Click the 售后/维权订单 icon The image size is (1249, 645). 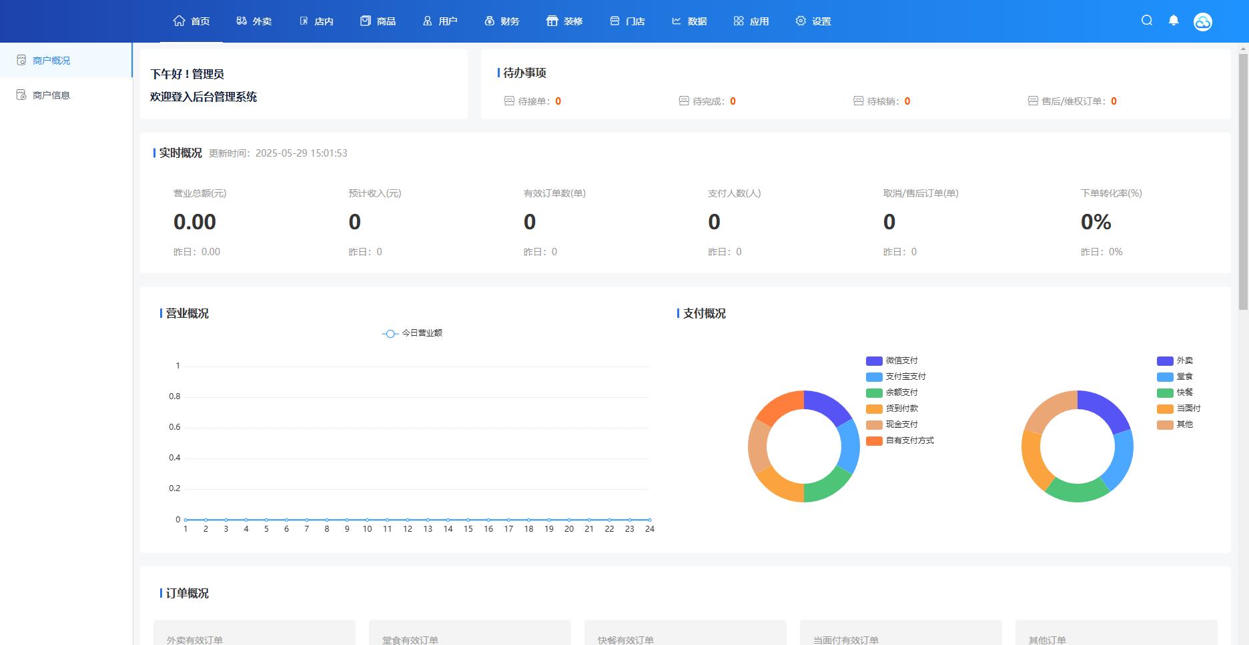[x=1033, y=101]
